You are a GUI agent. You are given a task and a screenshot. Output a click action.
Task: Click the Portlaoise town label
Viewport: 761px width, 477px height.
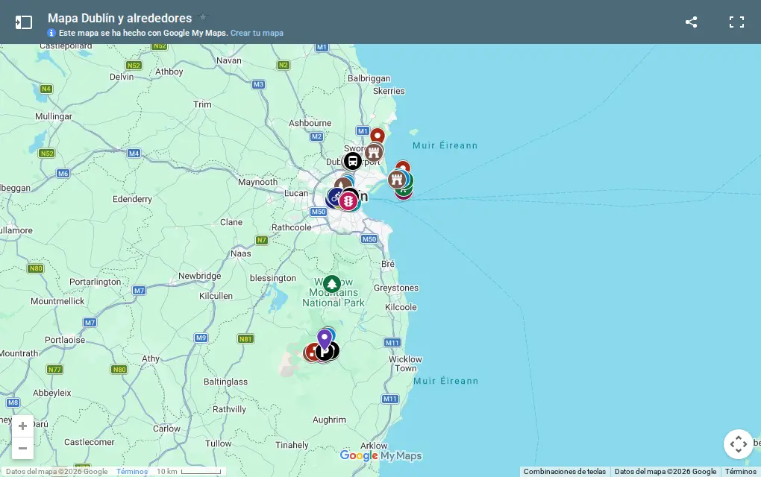click(x=65, y=340)
